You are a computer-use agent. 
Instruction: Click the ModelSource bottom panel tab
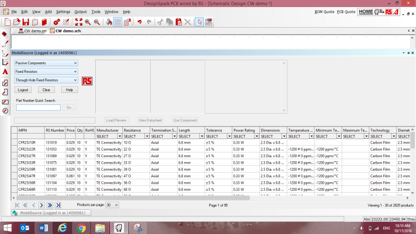click(x=52, y=213)
